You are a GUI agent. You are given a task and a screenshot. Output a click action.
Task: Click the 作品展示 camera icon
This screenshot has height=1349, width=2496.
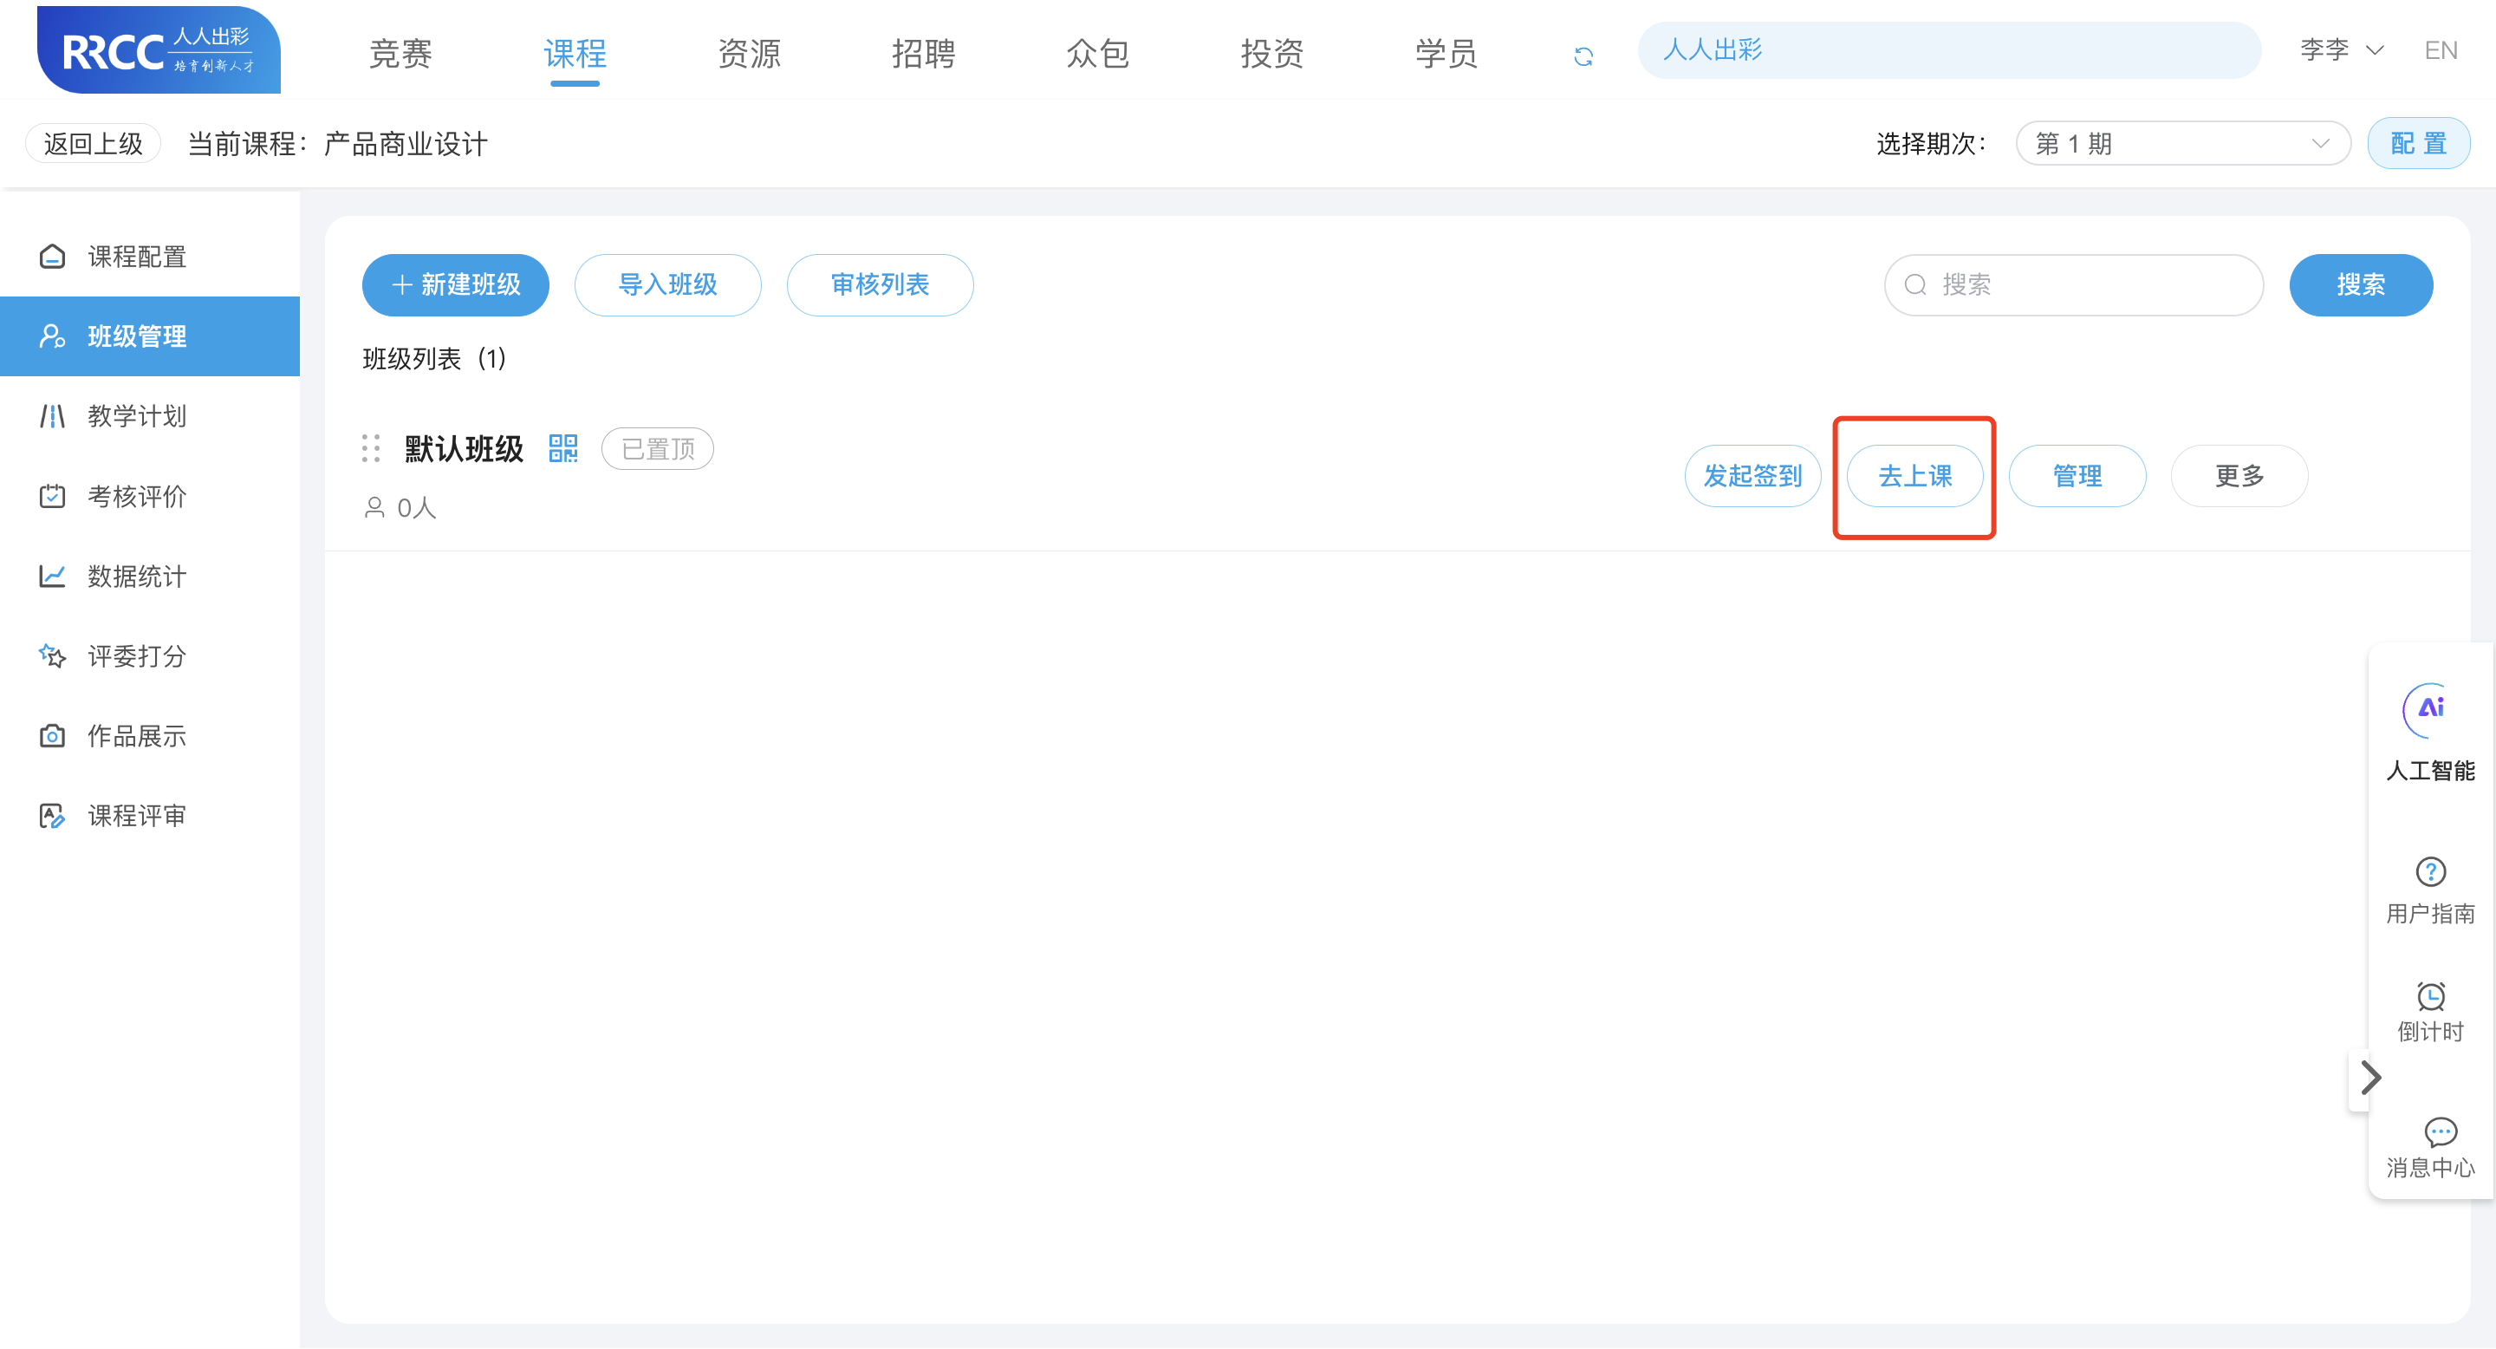(52, 737)
